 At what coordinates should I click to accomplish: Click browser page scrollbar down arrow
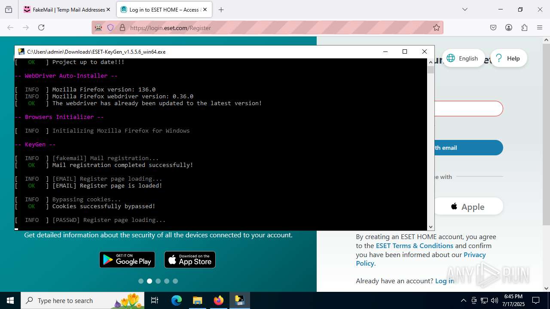coord(546,288)
